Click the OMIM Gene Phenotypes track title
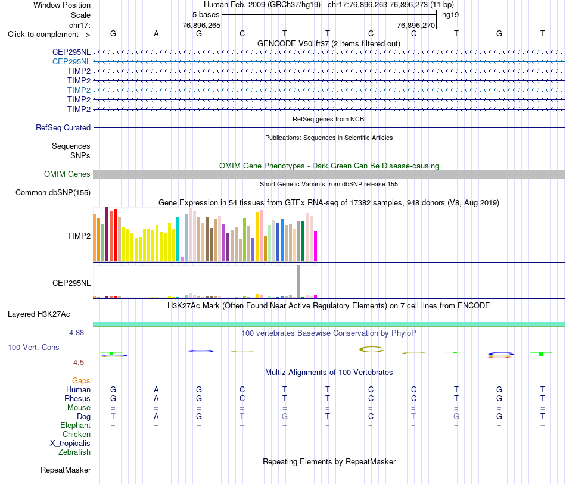The width and height of the screenshot is (566, 484). coord(329,166)
